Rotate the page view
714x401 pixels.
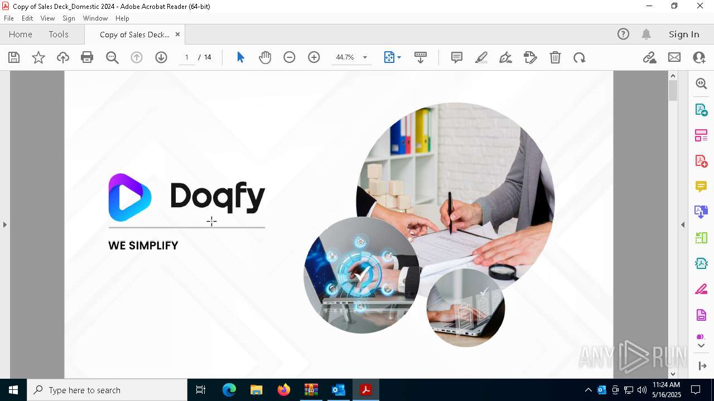(x=580, y=57)
